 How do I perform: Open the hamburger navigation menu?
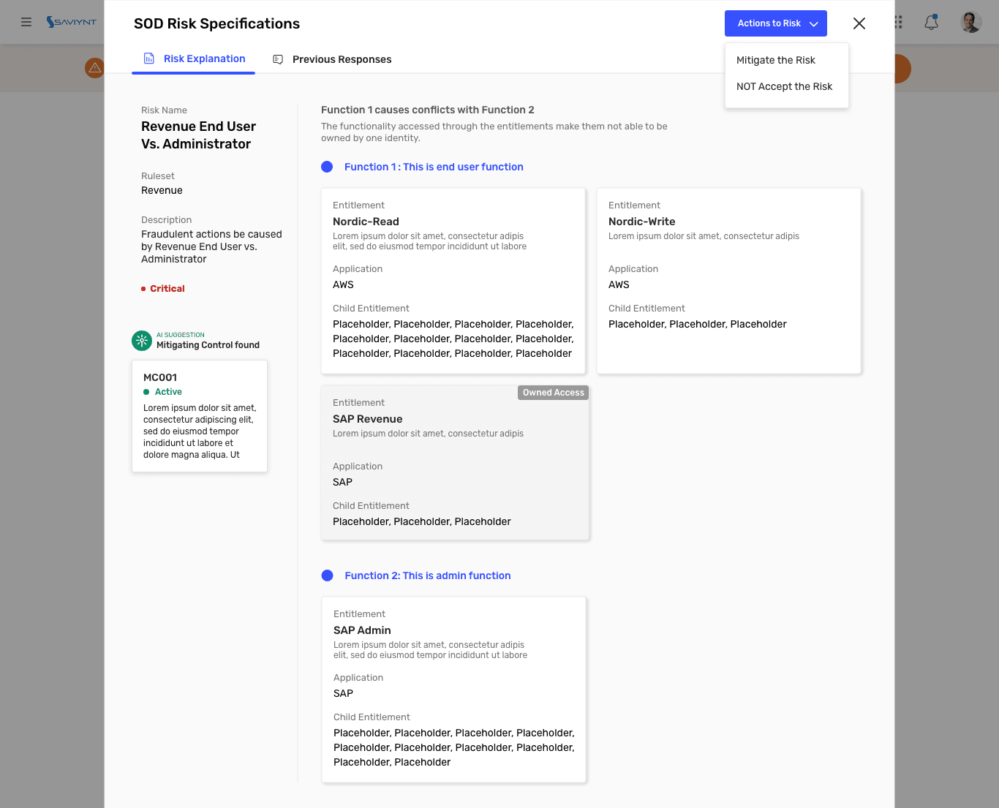pos(26,22)
